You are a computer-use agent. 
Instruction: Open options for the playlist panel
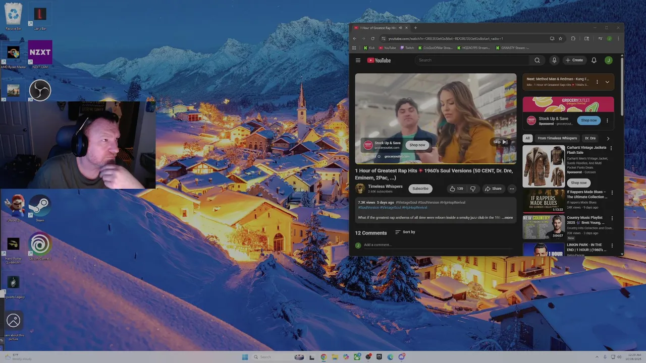[x=597, y=82]
